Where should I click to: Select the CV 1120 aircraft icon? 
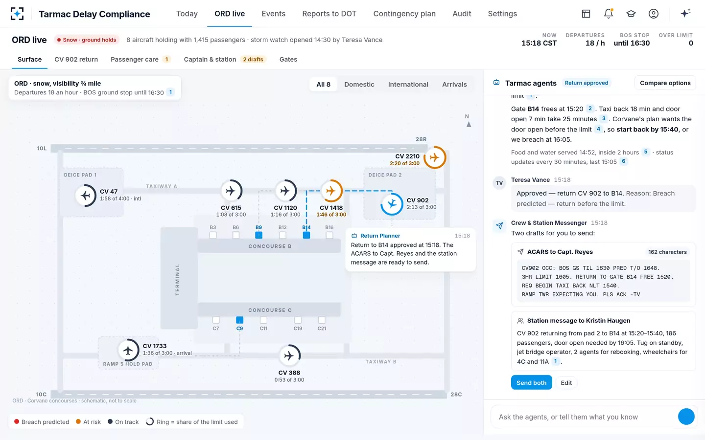(x=285, y=191)
